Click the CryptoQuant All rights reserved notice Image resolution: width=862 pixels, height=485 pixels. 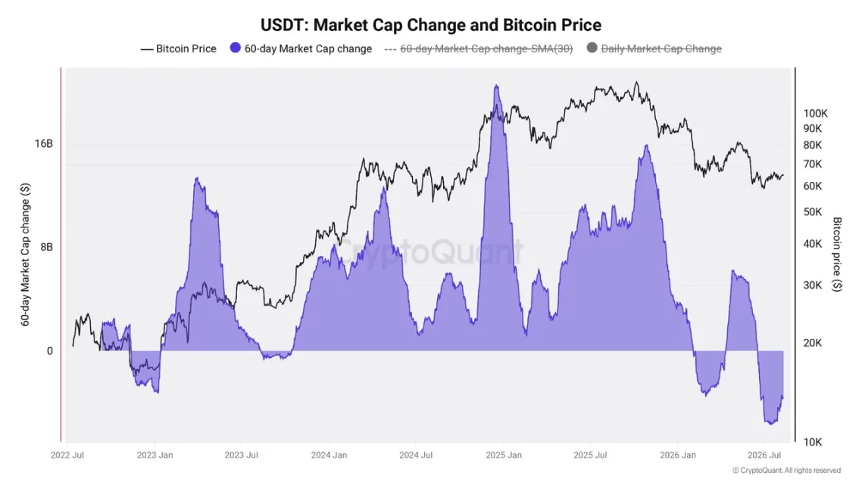coord(786,470)
